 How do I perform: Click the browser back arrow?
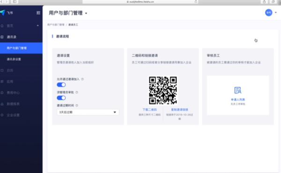coord(2,1)
